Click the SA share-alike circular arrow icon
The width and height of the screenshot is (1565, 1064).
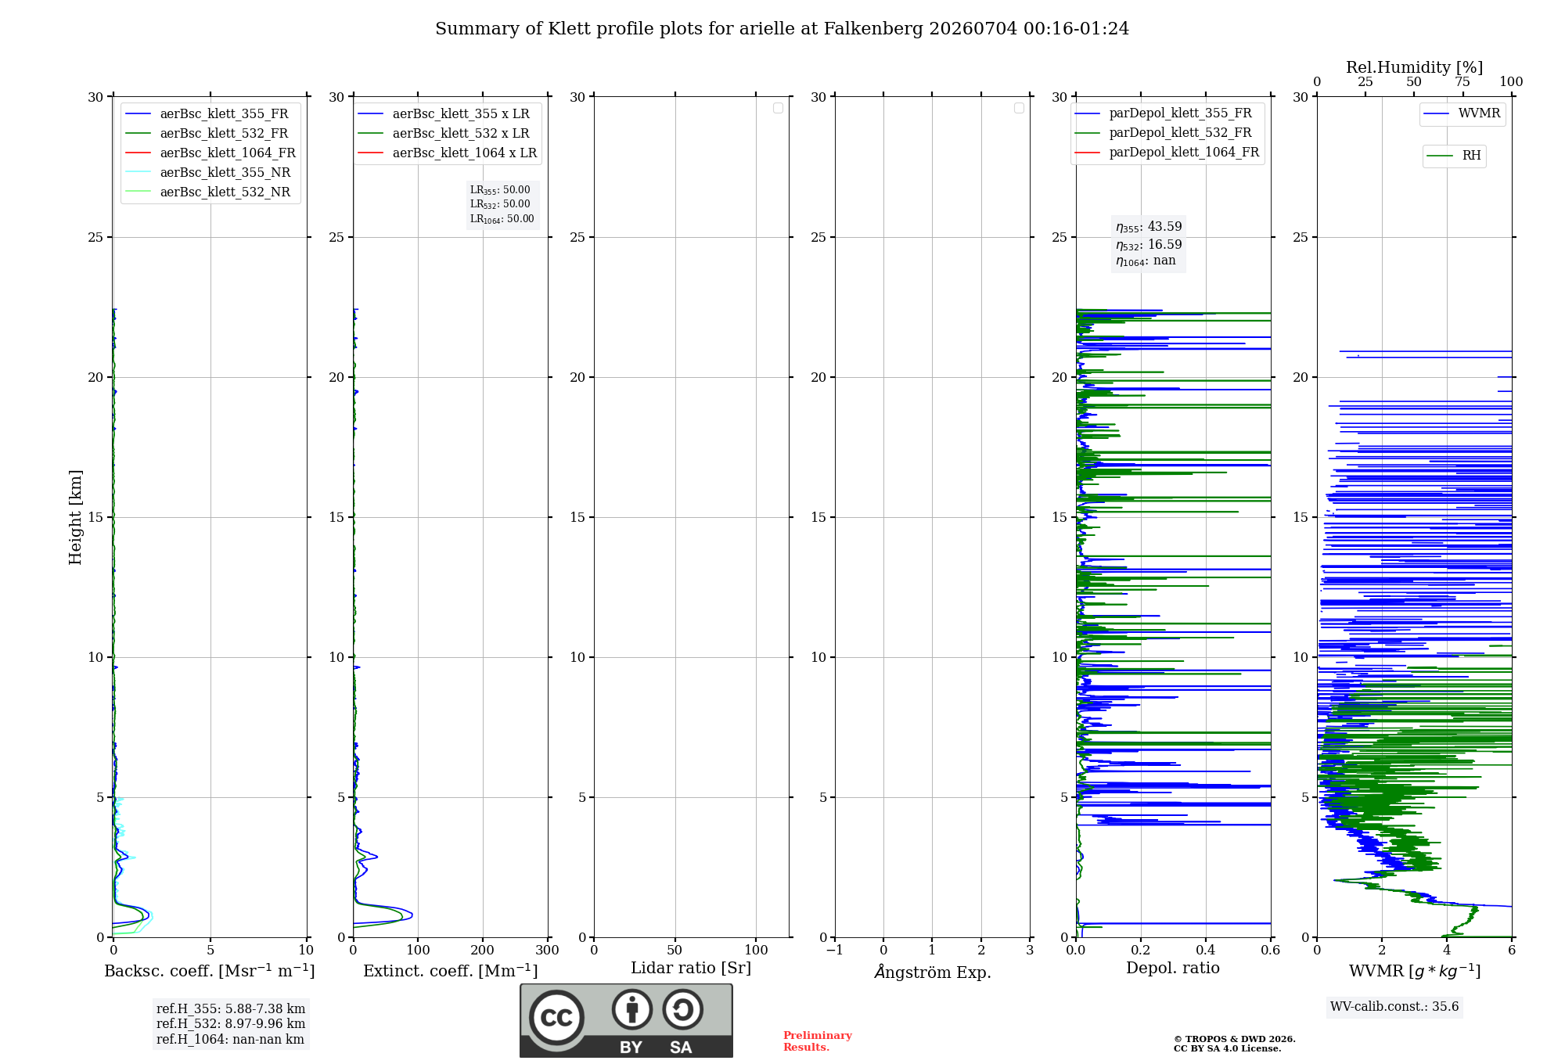pyautogui.click(x=682, y=1009)
